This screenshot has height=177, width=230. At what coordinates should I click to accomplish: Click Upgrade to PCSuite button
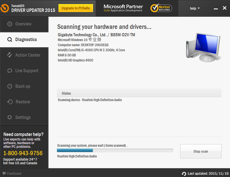click(x=76, y=8)
